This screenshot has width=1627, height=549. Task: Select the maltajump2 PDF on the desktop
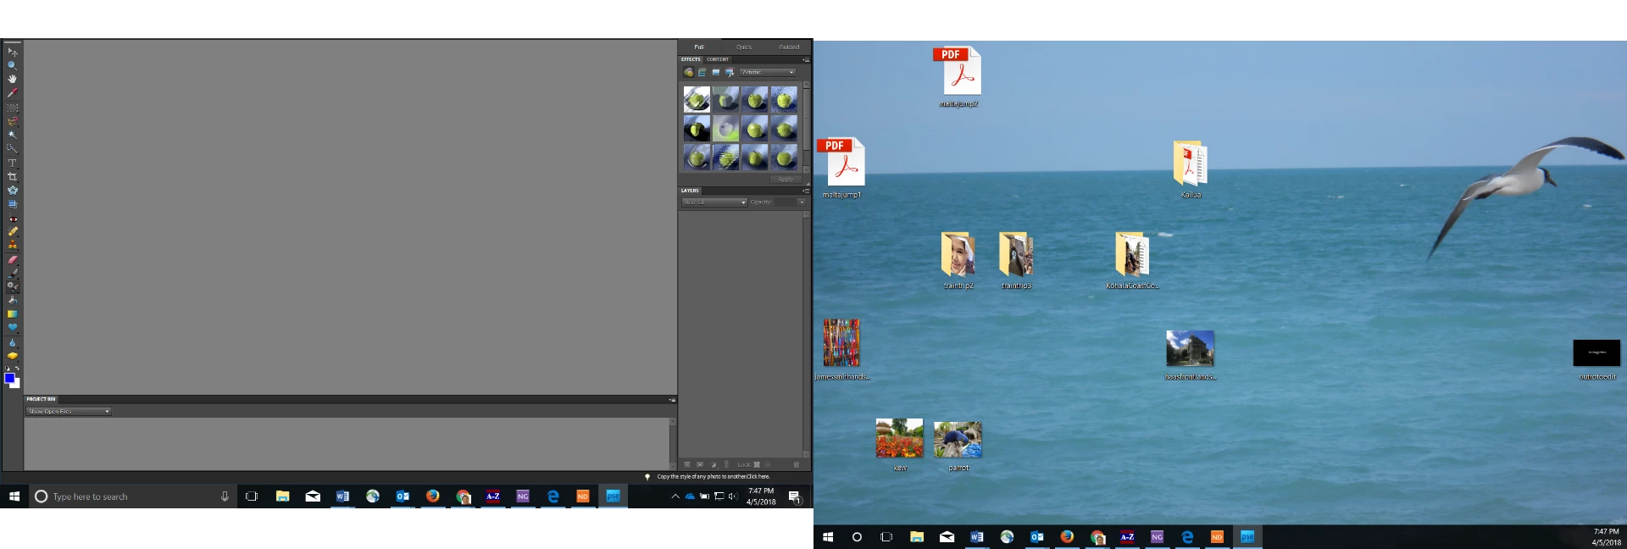click(x=958, y=77)
